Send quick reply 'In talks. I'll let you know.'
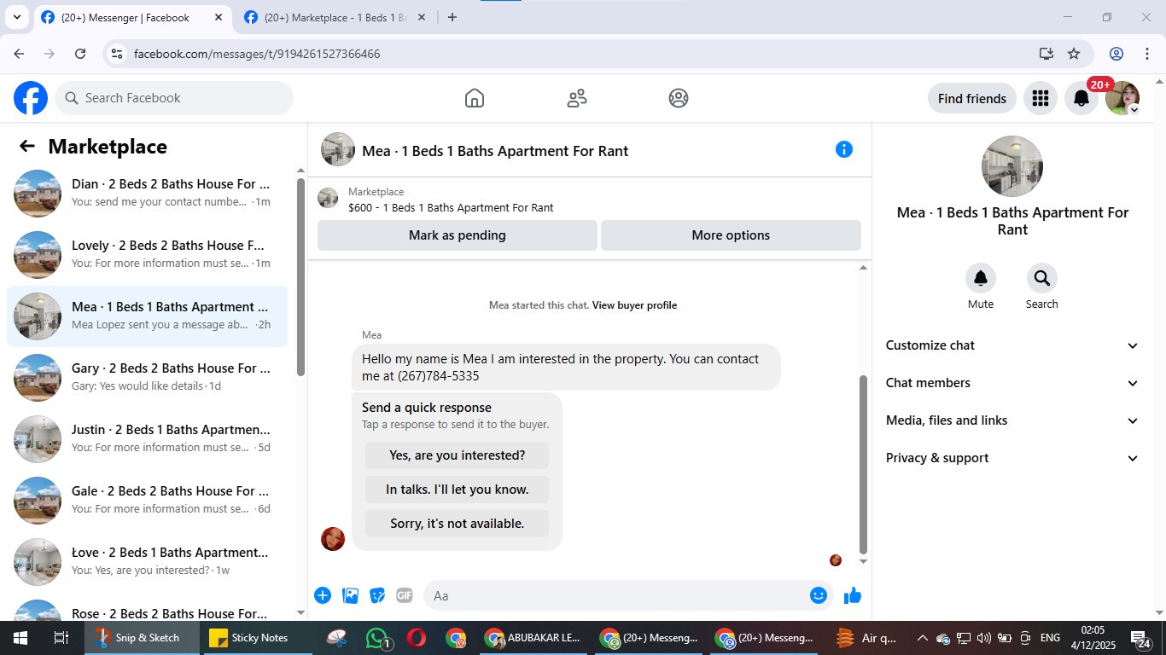 [457, 490]
